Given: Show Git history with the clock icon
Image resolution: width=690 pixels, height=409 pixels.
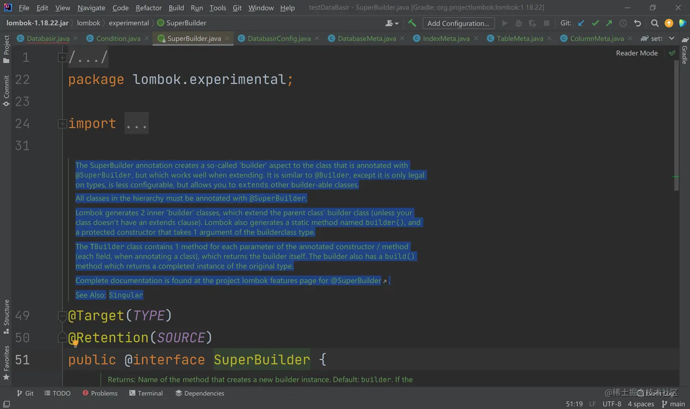Looking at the screenshot, I should (623, 23).
